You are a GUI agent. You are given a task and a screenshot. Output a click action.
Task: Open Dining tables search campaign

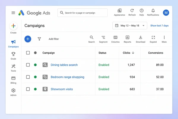[x=64, y=65]
